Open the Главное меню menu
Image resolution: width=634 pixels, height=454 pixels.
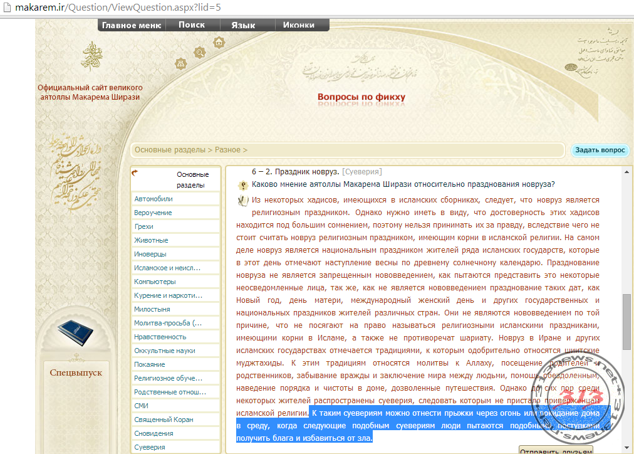[132, 25]
